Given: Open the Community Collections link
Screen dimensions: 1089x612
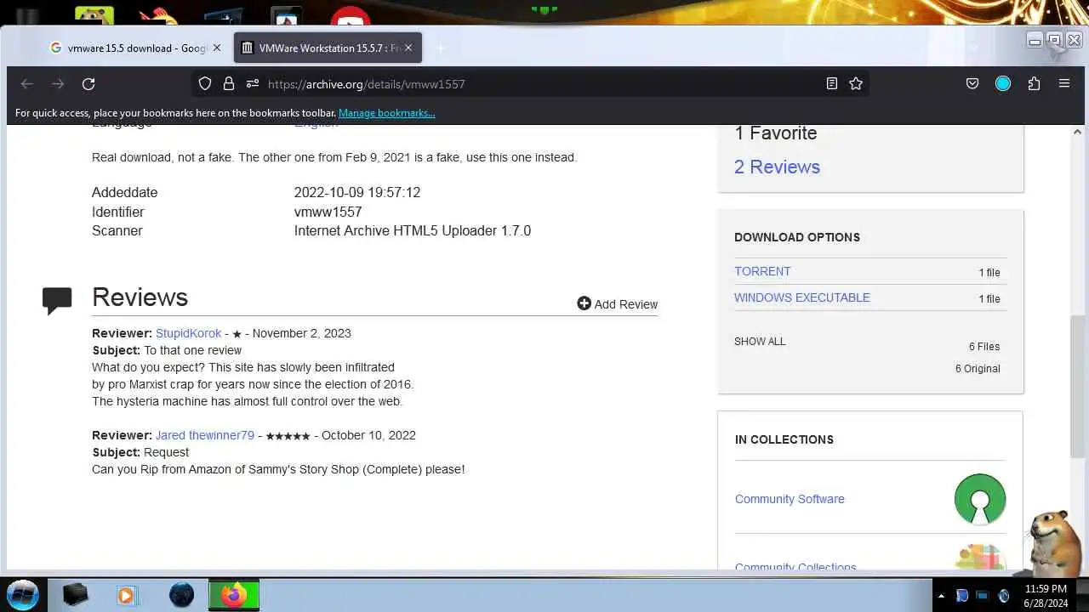Looking at the screenshot, I should tap(795, 567).
